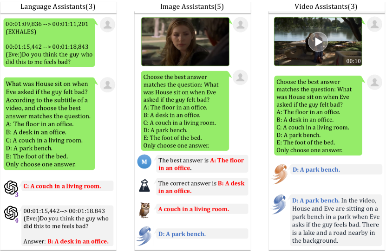Click orange parrot's 'D: A park bench.' reply

336,170
